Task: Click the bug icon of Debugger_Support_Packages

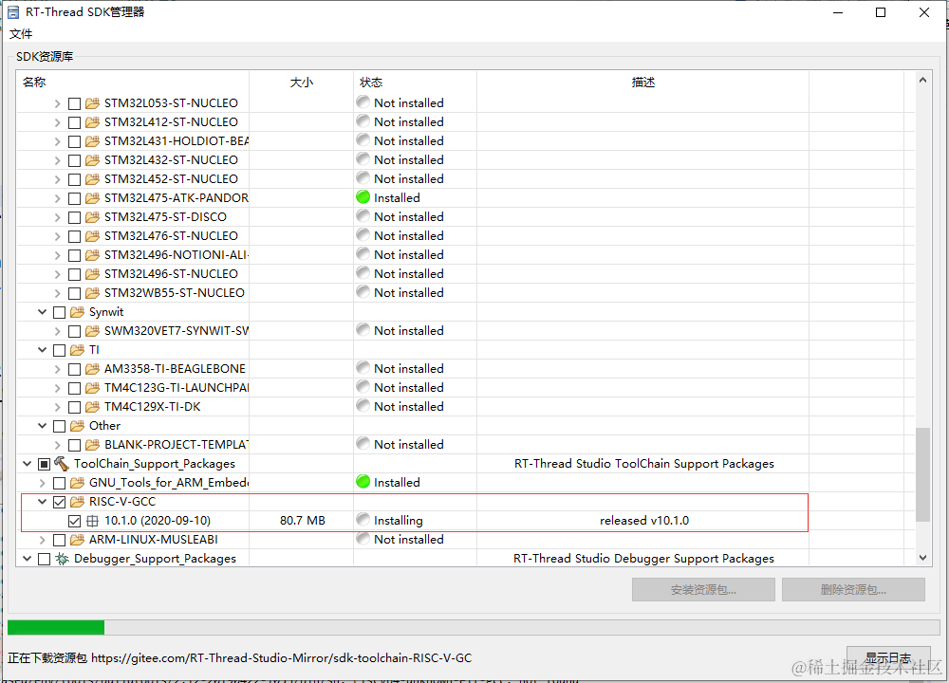Action: tap(61, 559)
